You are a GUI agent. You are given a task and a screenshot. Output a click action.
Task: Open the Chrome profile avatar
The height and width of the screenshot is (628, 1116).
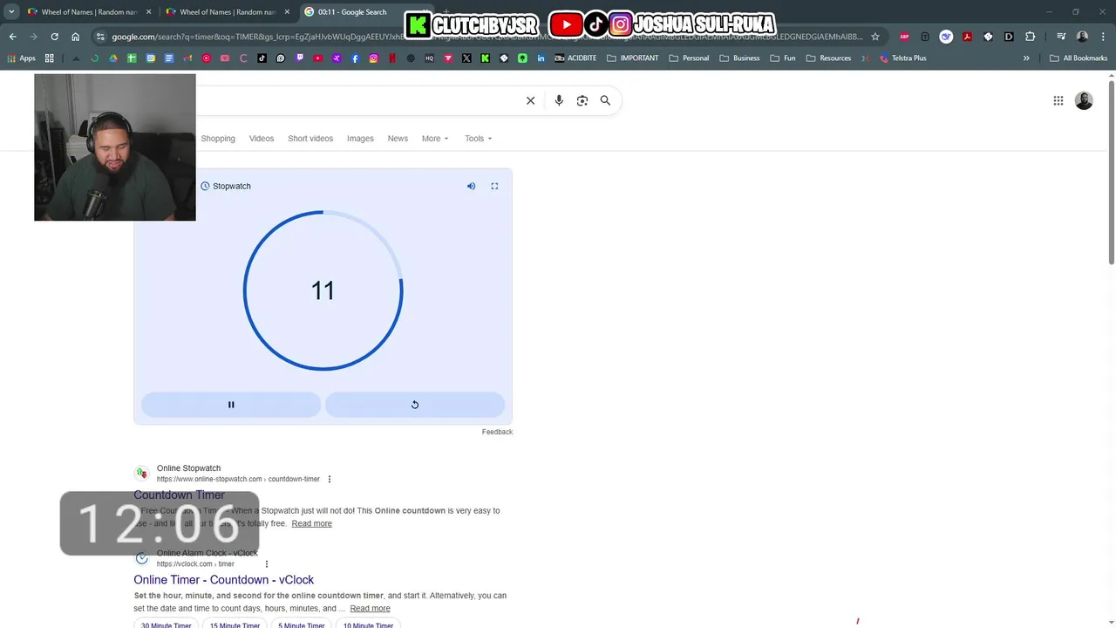1082,37
